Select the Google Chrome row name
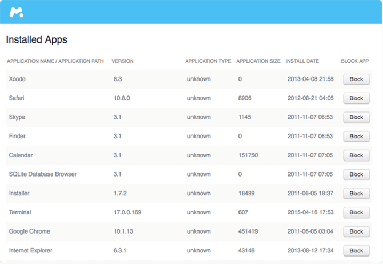This screenshot has width=383, height=264. 29,231
